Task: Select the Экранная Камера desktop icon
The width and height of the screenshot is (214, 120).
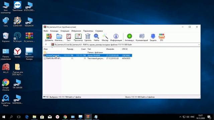Action: click(x=29, y=54)
